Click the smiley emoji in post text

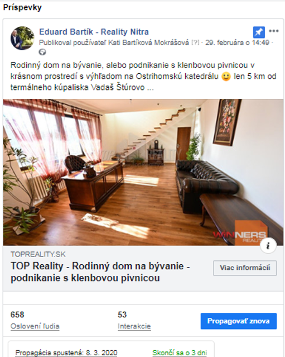[226, 77]
